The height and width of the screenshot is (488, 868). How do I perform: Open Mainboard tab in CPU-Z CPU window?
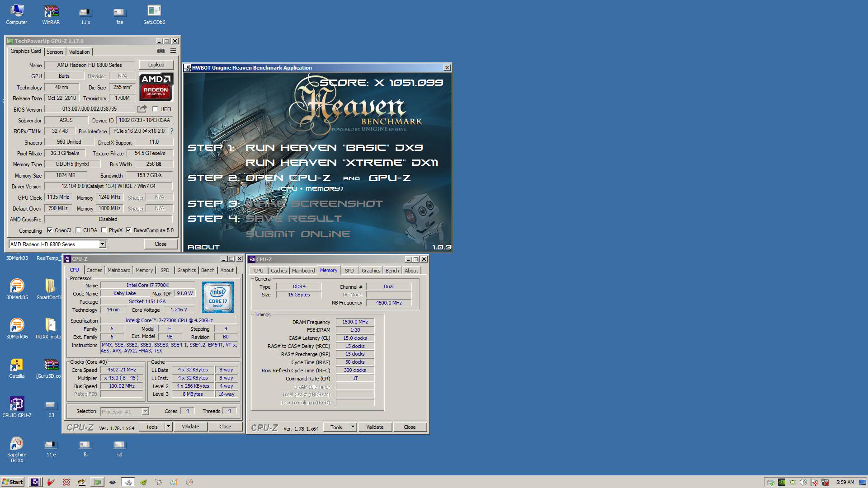tap(119, 270)
